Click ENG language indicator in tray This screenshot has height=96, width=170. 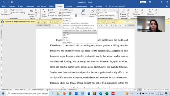(x=153, y=93)
